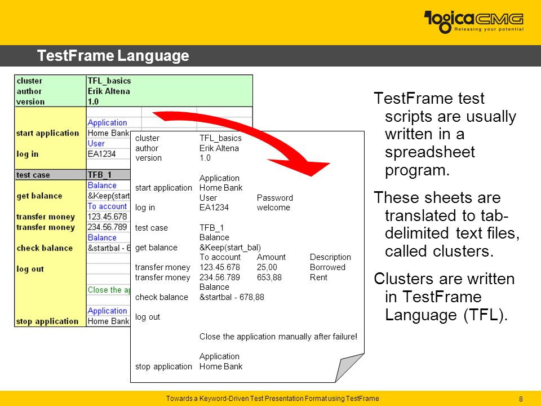Image resolution: width=541 pixels, height=406 pixels.
Task: Select 'Password' in the text file
Action: click(274, 198)
